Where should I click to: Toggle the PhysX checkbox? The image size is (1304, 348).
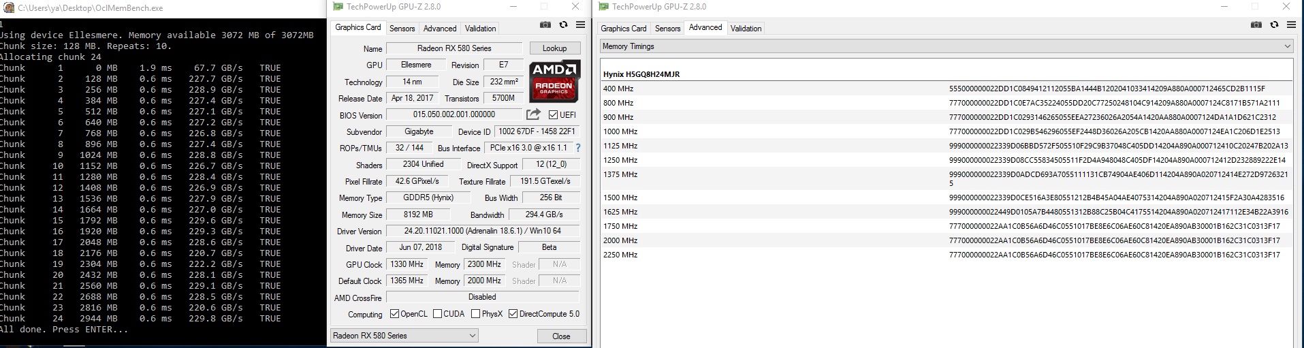click(x=475, y=314)
